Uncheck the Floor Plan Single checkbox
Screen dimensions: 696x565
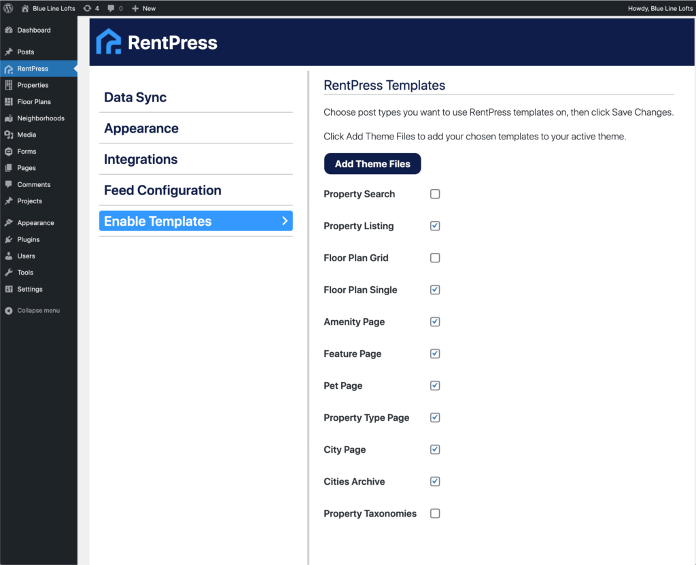point(435,290)
